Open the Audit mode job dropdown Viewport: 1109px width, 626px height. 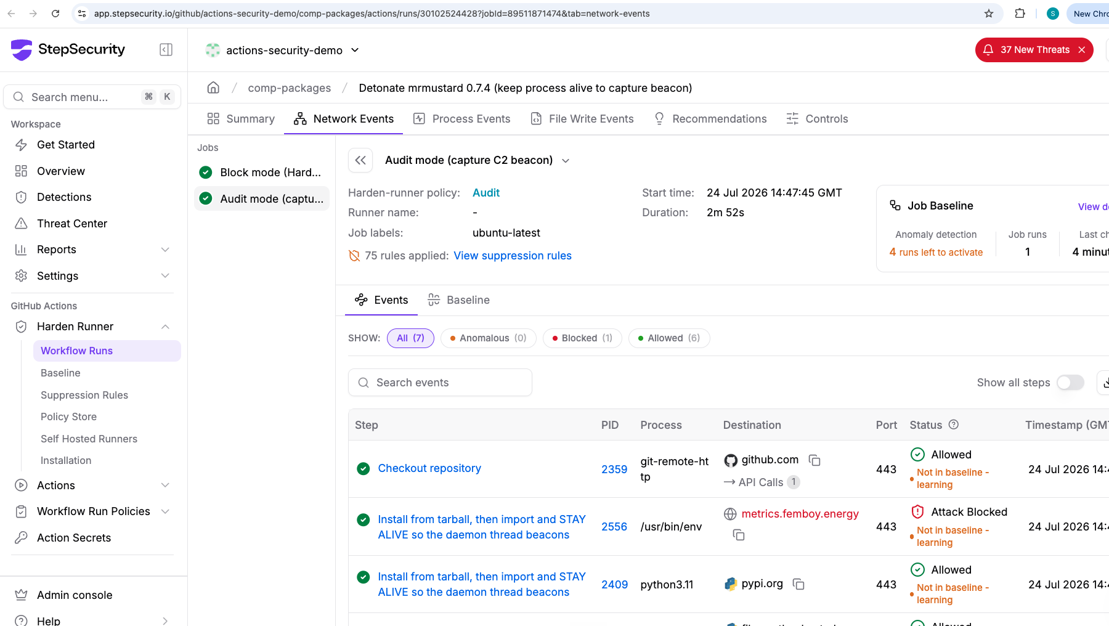(566, 161)
